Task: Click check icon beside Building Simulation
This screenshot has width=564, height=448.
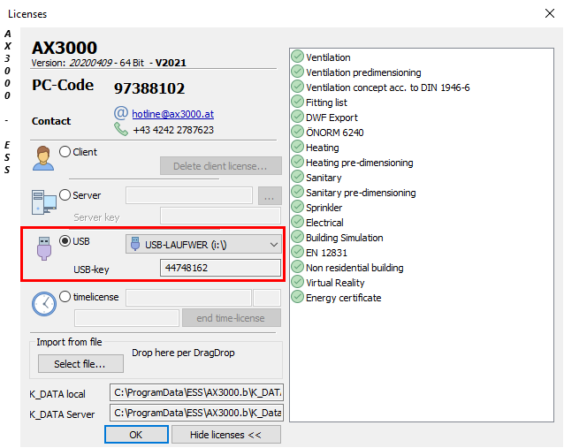Action: 297,237
